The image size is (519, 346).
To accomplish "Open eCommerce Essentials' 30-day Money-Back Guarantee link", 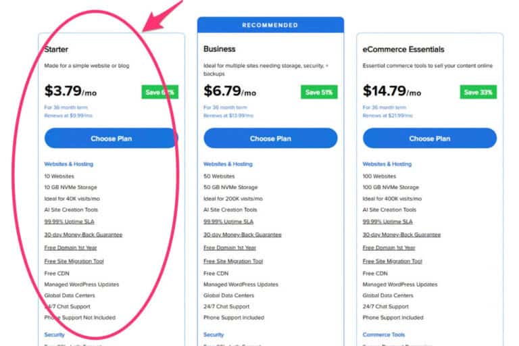I will (x=401, y=234).
